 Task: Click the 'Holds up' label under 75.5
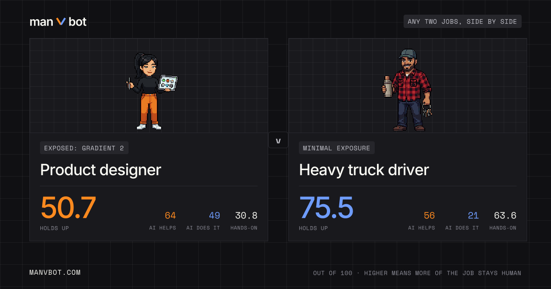314,228
